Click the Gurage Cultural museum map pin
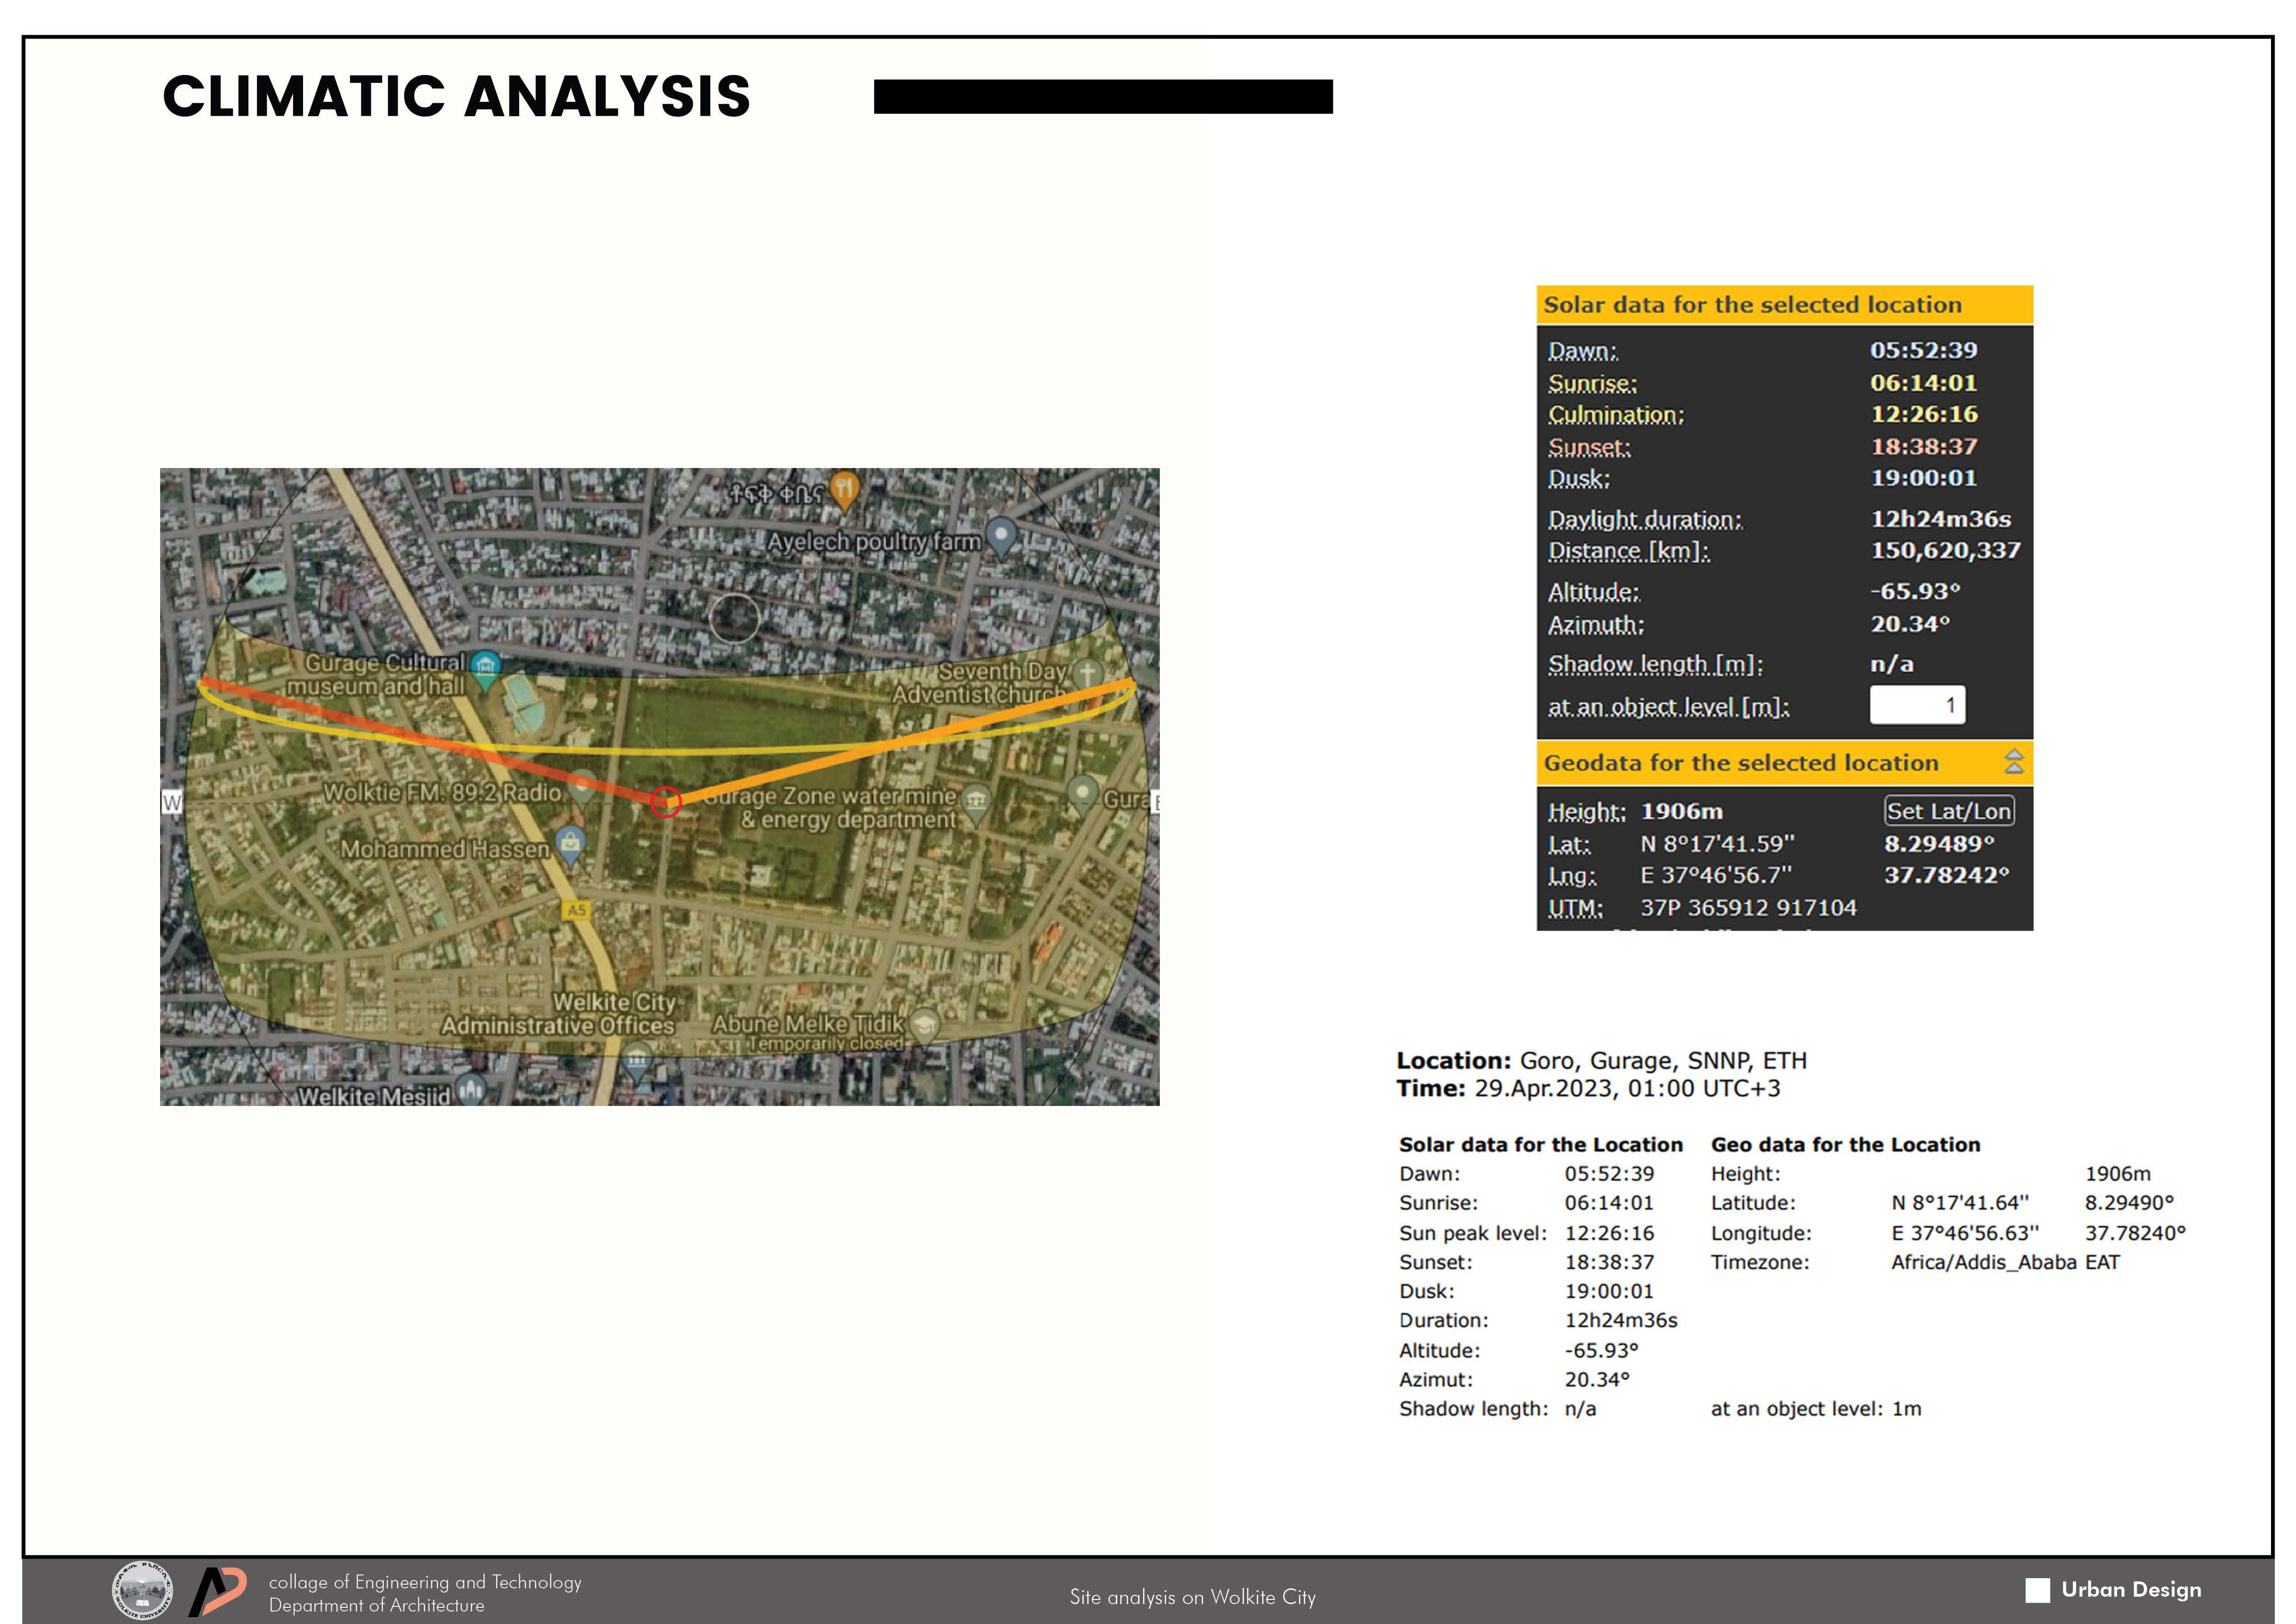This screenshot has height=1624, width=2296. coord(485,667)
